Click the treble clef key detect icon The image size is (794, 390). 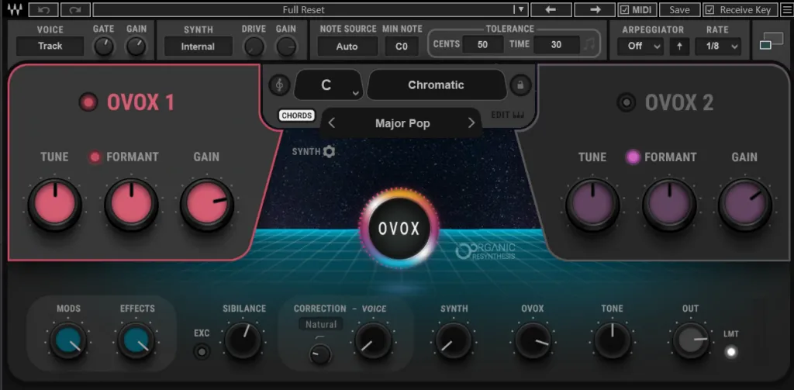pos(279,85)
